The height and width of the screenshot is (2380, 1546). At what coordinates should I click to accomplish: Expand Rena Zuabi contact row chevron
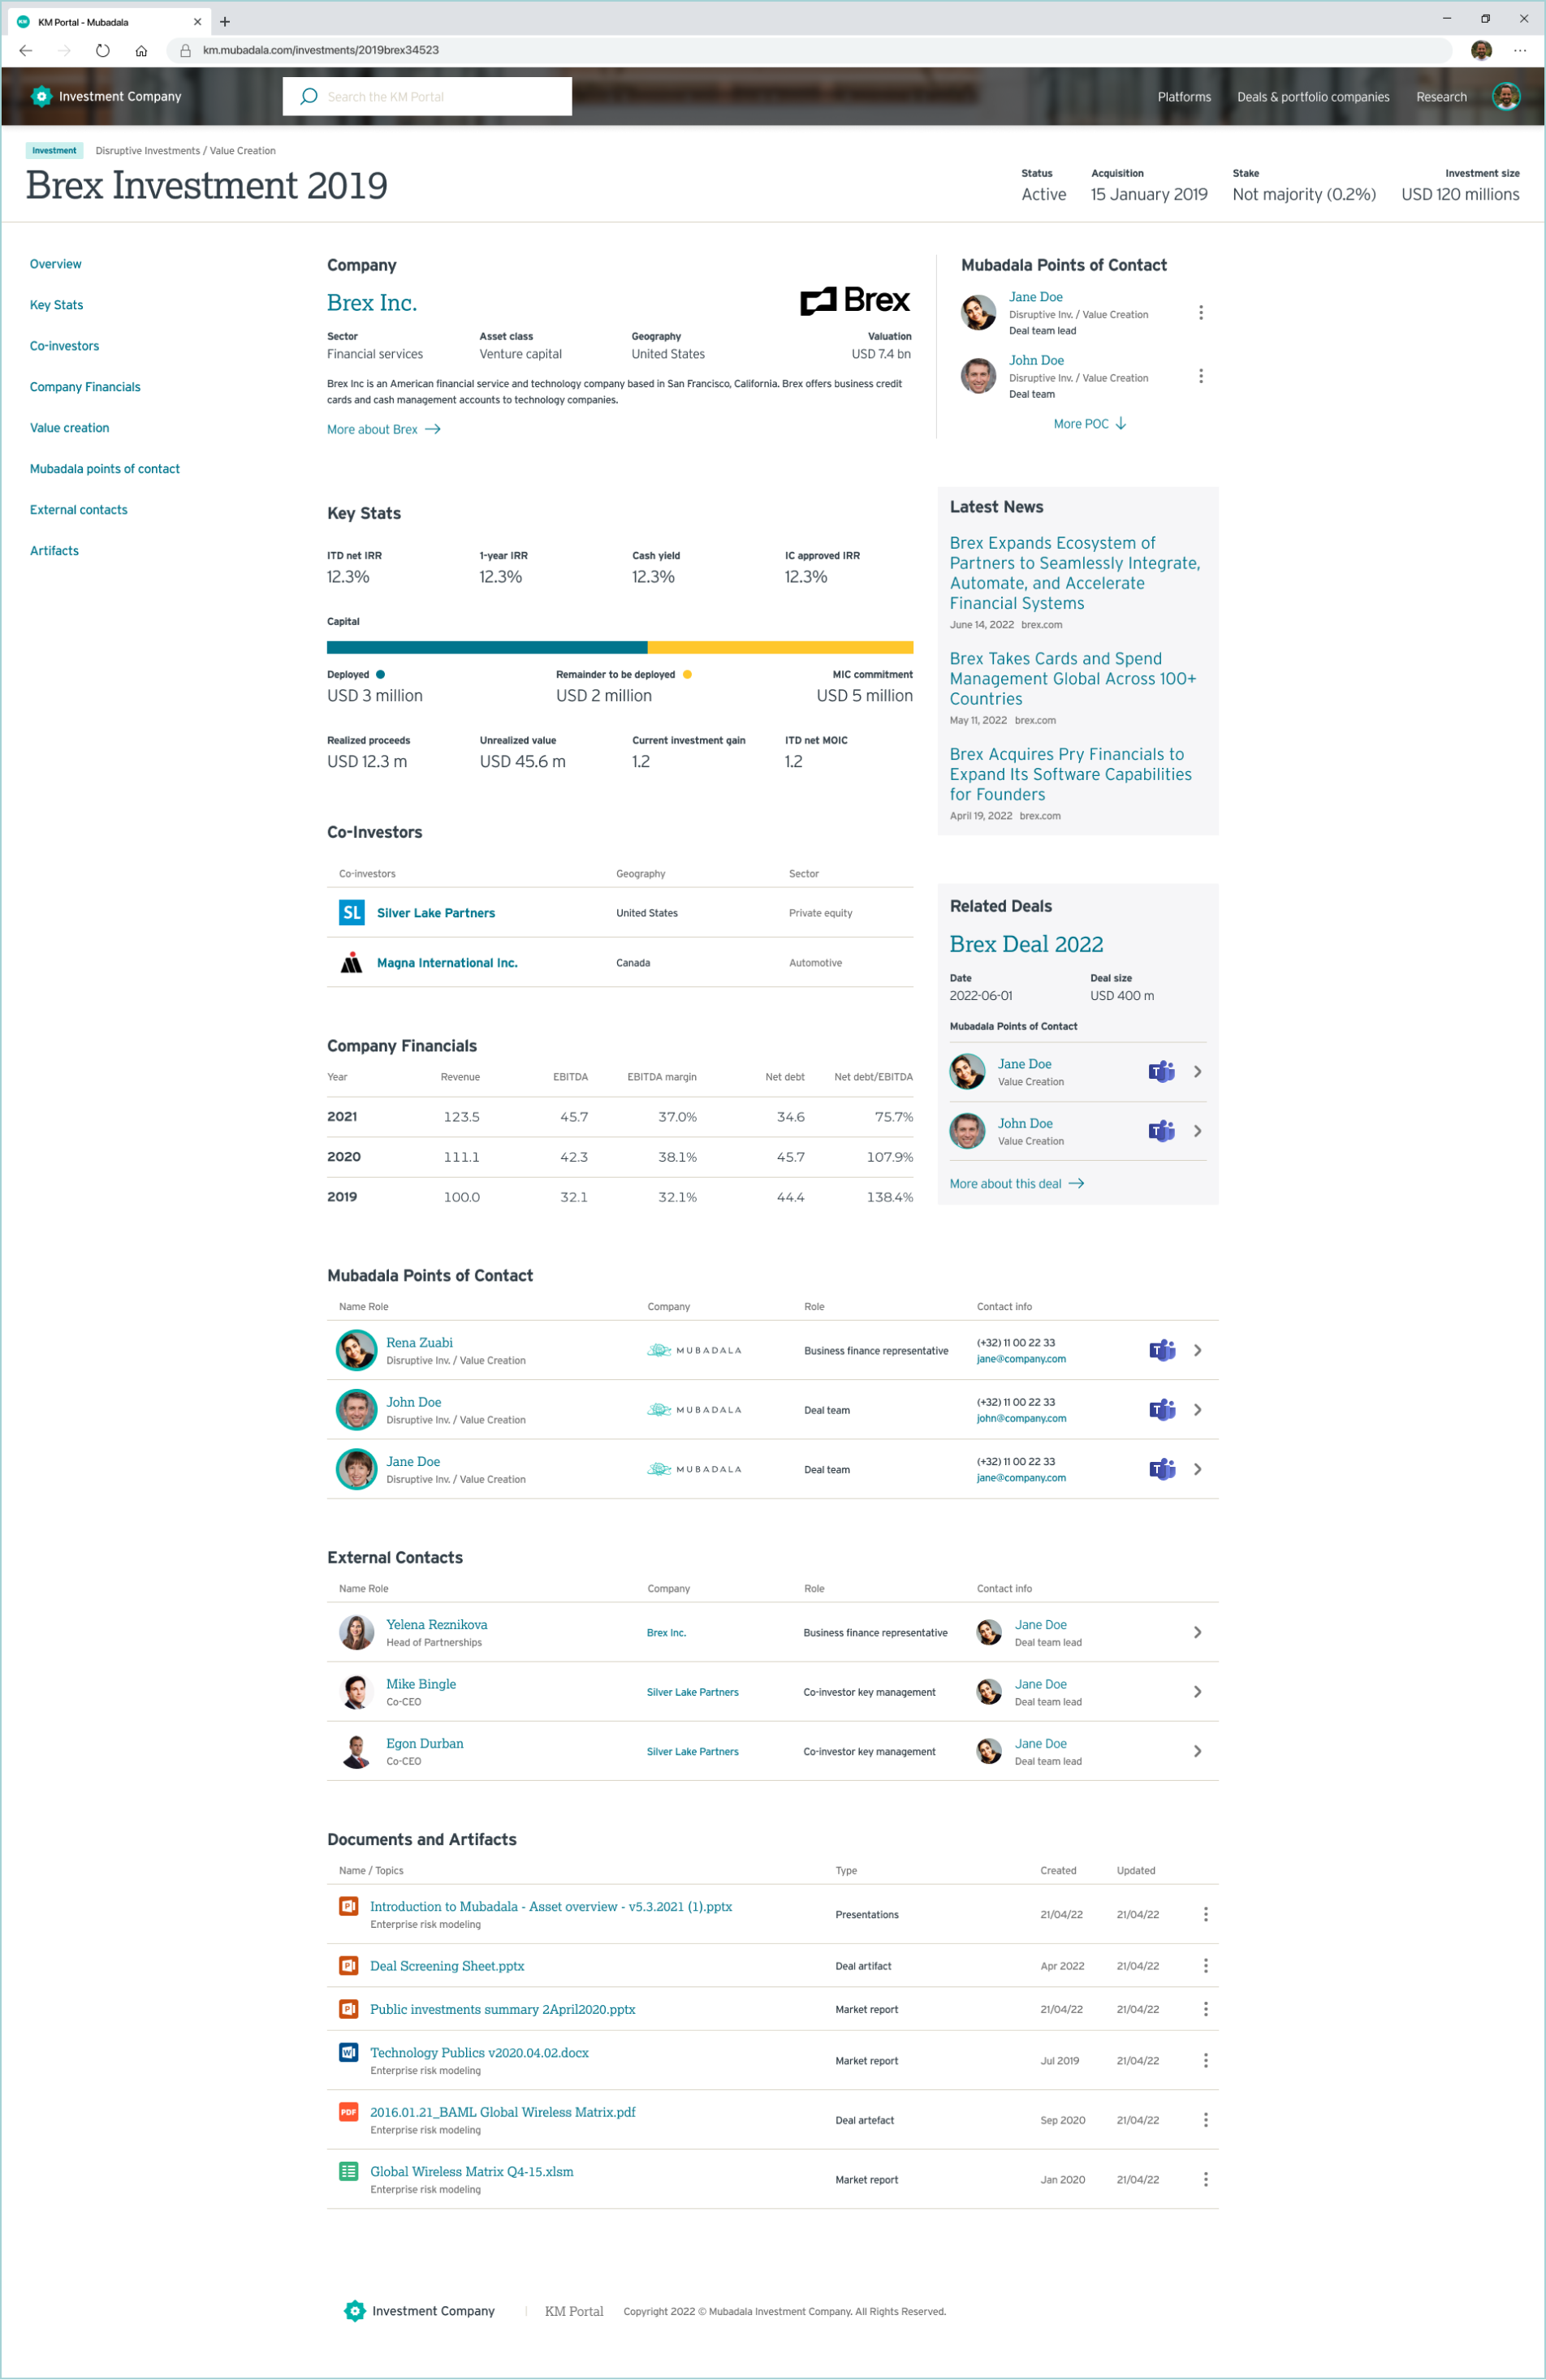pos(1197,1350)
